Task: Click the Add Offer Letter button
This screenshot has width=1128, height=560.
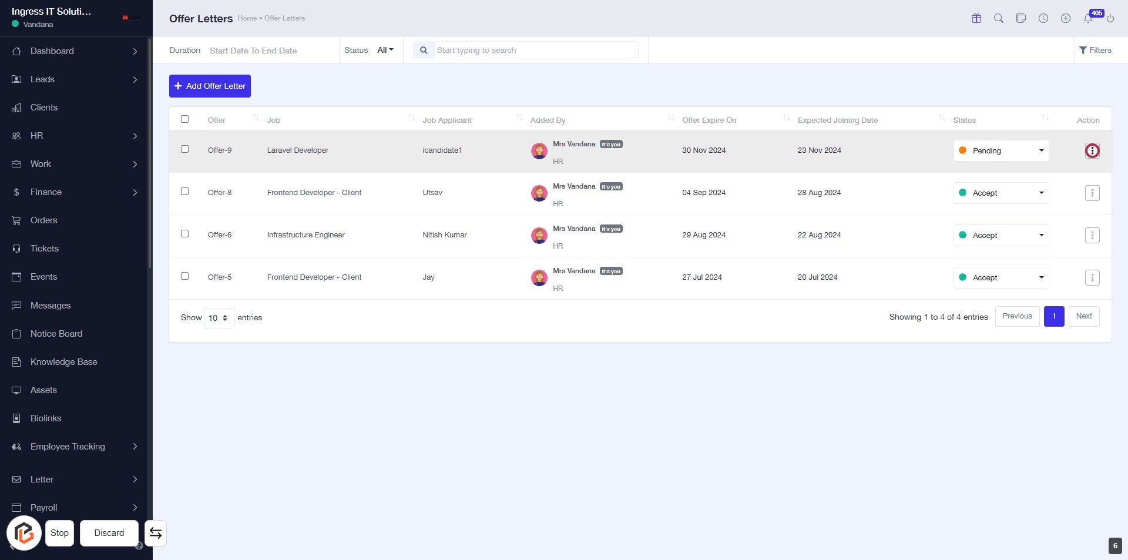Action: (210, 86)
